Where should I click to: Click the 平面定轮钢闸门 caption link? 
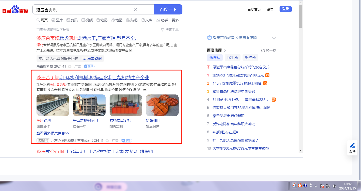coord(85,120)
